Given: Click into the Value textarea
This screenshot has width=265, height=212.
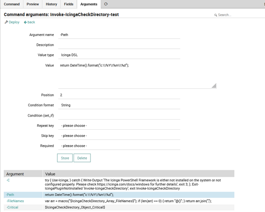Looking at the screenshot, I should (x=138, y=75).
